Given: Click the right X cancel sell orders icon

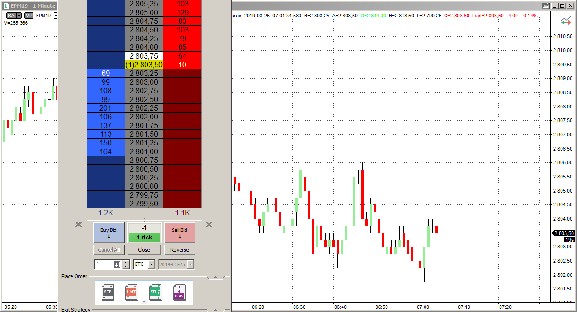Looking at the screenshot, I should click(209, 224).
